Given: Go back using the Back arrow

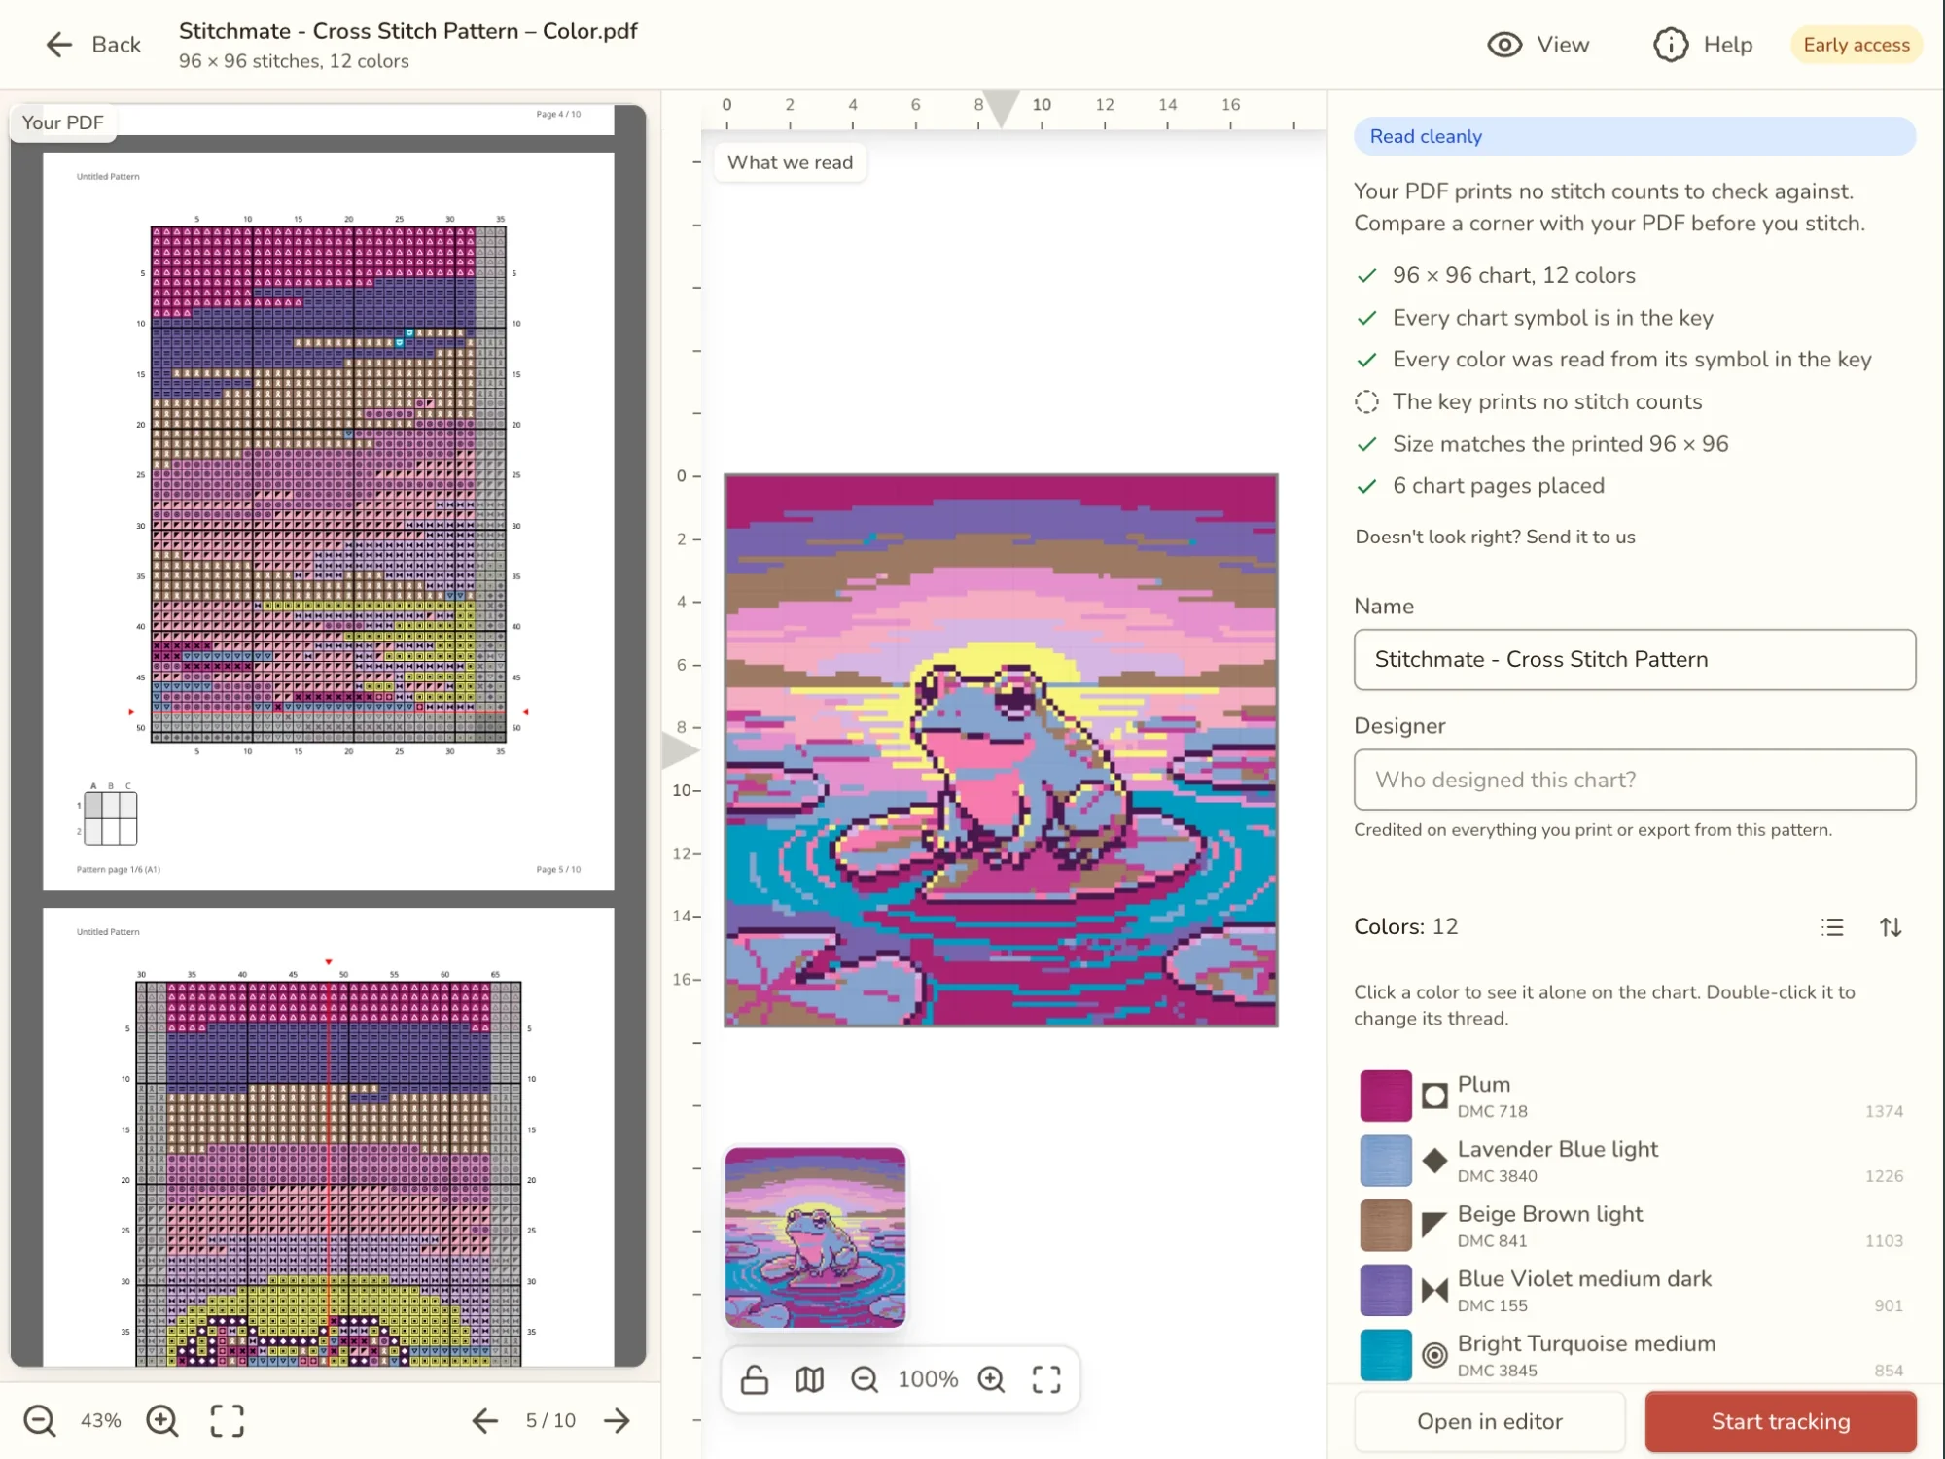Looking at the screenshot, I should click(92, 45).
